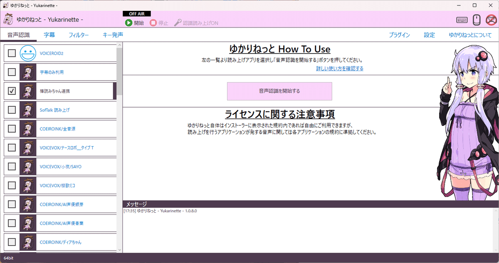
Task: Click the VOICEROID2 smiley face icon
Action: point(28,53)
